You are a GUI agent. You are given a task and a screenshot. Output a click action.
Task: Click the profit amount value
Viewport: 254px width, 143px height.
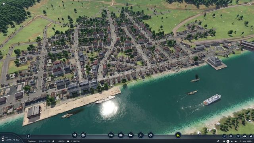(44, 141)
